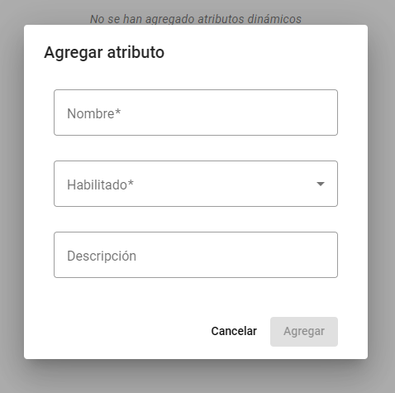
Task: Click the gray backdrop left of dialog
Action: tap(12, 193)
